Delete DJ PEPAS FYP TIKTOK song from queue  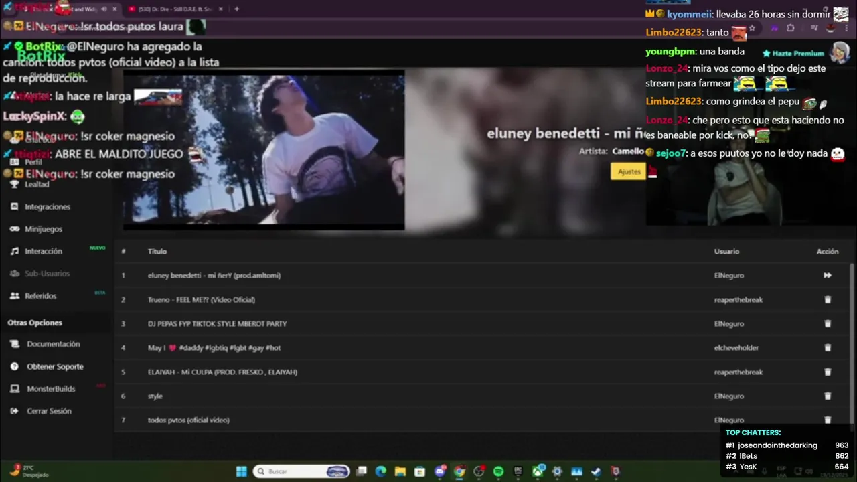point(828,323)
